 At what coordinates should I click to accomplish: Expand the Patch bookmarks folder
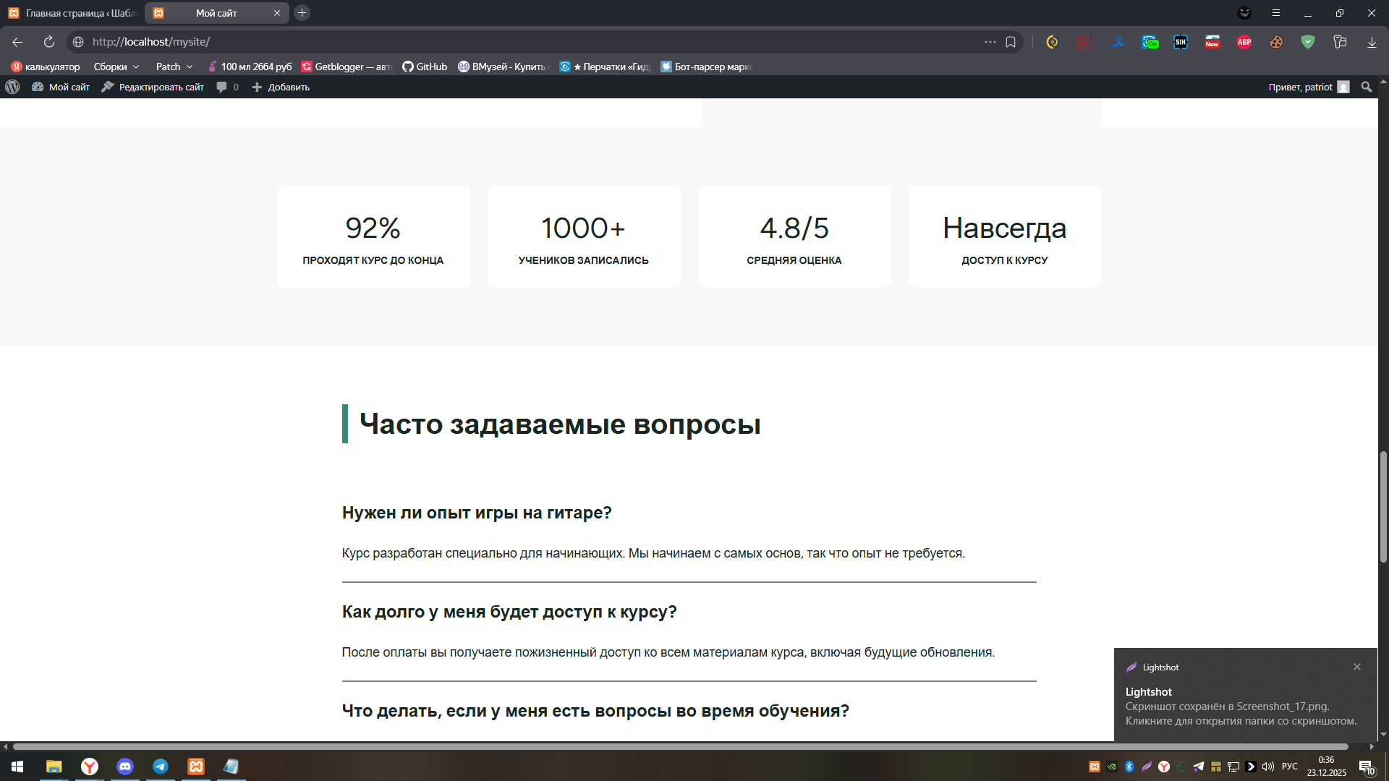[x=174, y=67]
